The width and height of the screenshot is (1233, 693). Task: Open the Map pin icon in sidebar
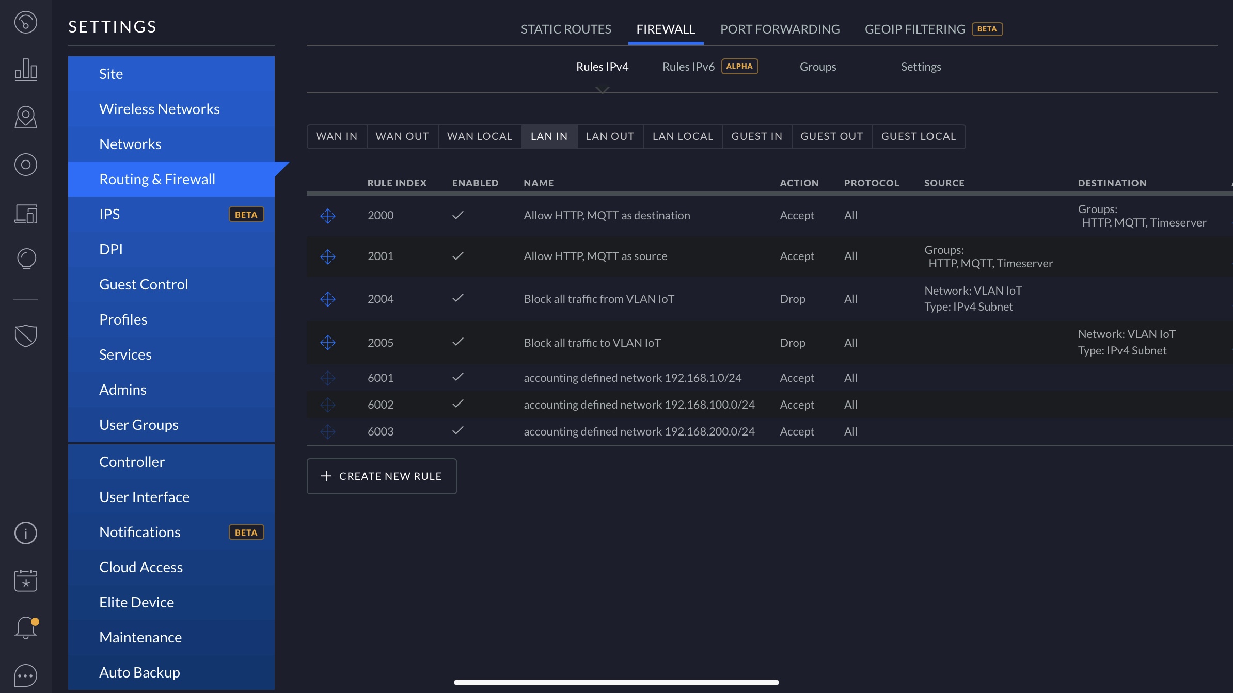tap(25, 117)
